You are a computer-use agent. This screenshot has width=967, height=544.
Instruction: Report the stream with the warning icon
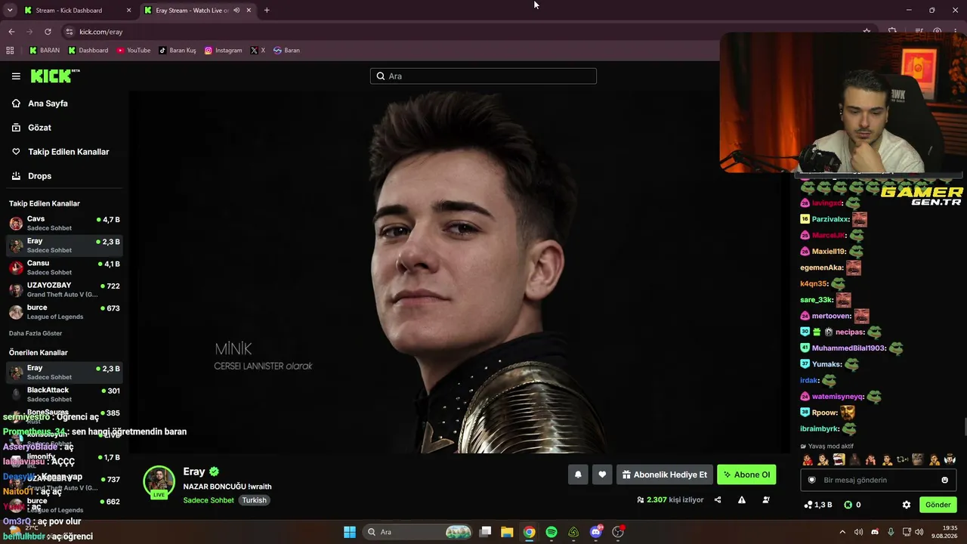742,499
